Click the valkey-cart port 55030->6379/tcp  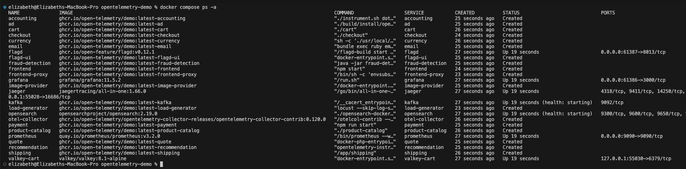pos(636,159)
